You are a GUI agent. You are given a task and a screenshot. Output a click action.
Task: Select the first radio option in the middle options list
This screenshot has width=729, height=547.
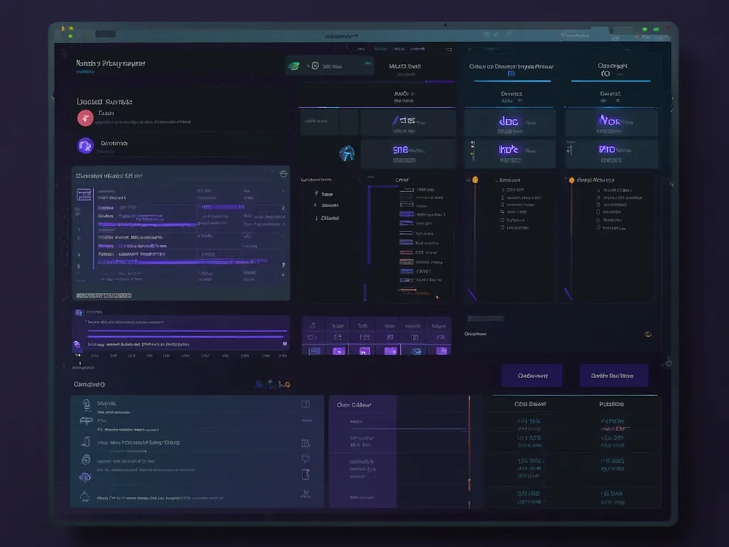tap(503, 189)
